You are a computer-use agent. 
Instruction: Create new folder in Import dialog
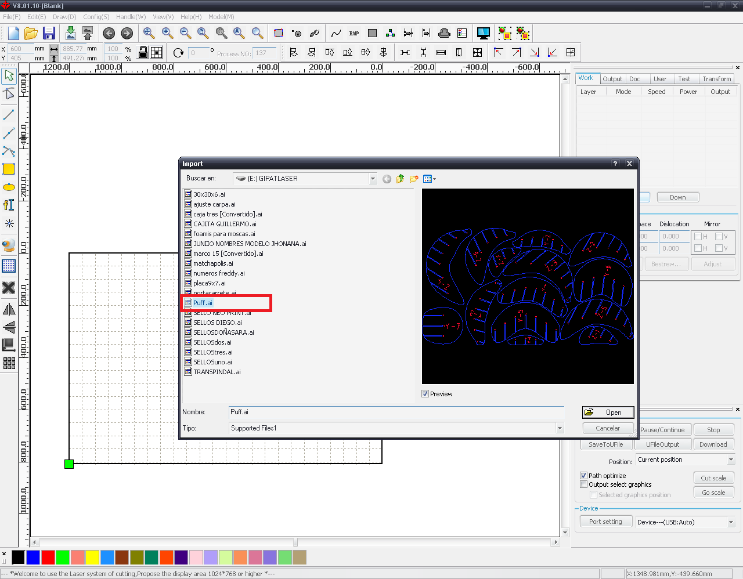pyautogui.click(x=414, y=179)
